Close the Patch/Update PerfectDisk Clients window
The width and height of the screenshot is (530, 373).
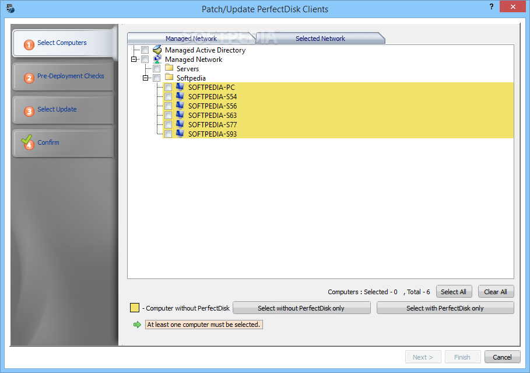[x=513, y=6]
